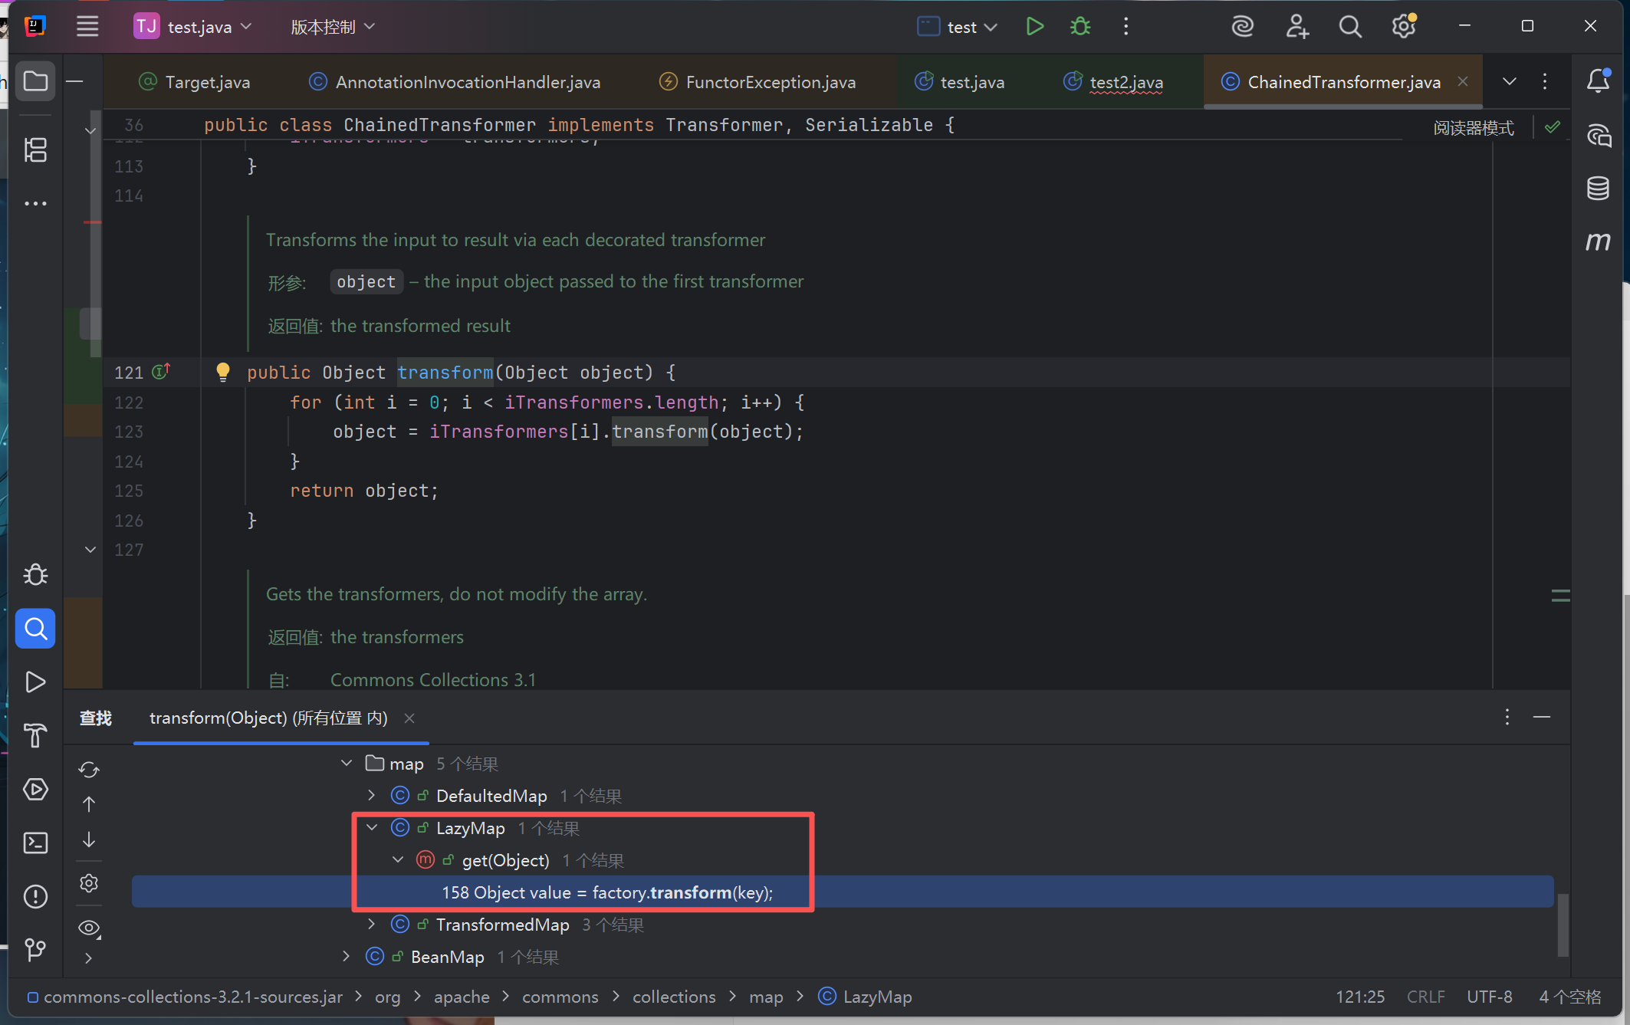The height and width of the screenshot is (1025, 1630).
Task: Click the green Run button
Action: [x=1034, y=27]
